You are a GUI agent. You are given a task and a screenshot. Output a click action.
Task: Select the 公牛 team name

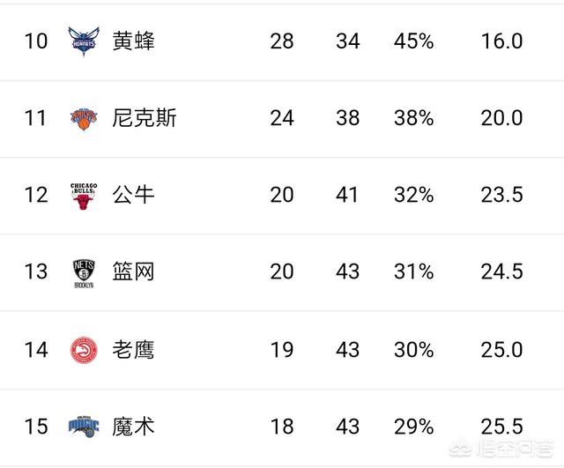click(134, 195)
